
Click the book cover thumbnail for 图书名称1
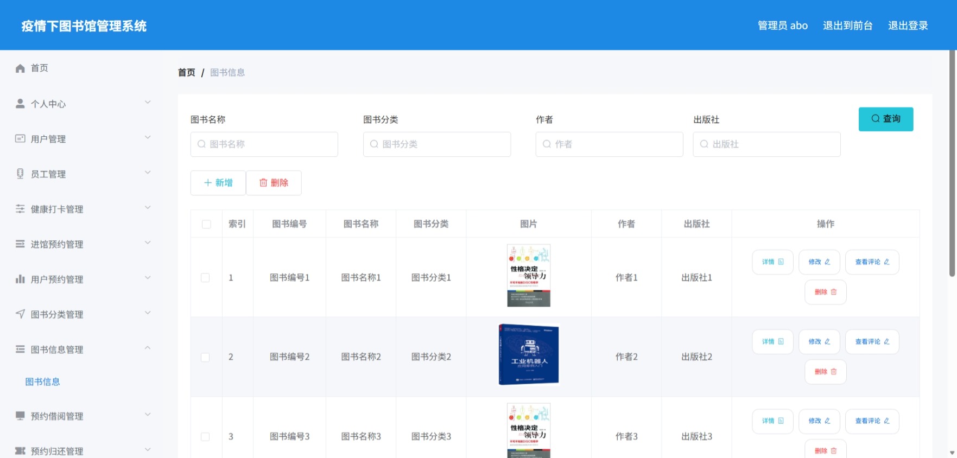(x=529, y=276)
